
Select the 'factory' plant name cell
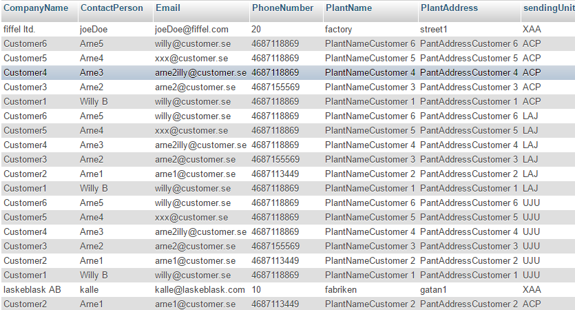pos(338,30)
